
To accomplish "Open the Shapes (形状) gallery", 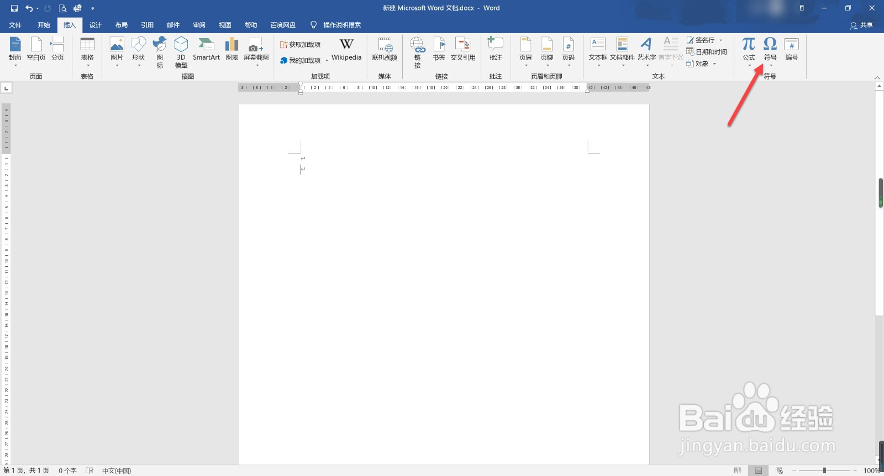I will (x=138, y=52).
